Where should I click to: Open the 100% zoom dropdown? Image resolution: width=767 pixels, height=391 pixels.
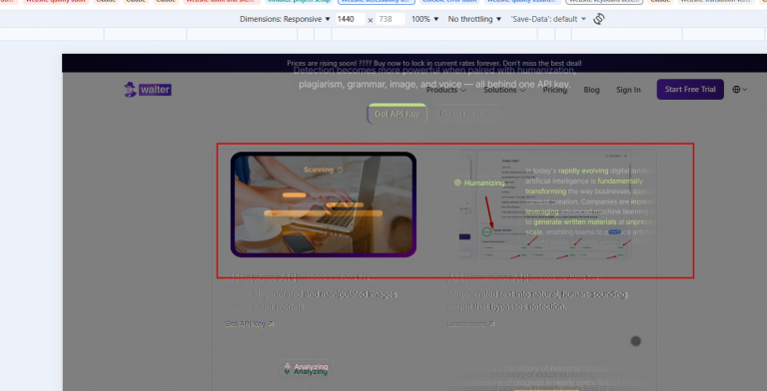click(x=424, y=19)
